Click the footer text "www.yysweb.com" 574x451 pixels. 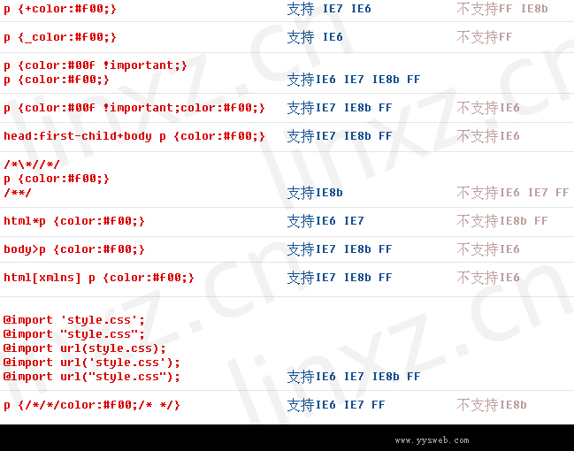(x=432, y=440)
